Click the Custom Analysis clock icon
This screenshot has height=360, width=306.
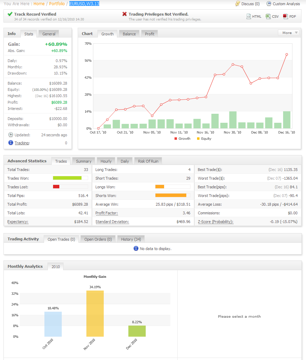pyautogui.click(x=269, y=4)
